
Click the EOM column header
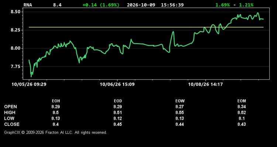(242, 101)
